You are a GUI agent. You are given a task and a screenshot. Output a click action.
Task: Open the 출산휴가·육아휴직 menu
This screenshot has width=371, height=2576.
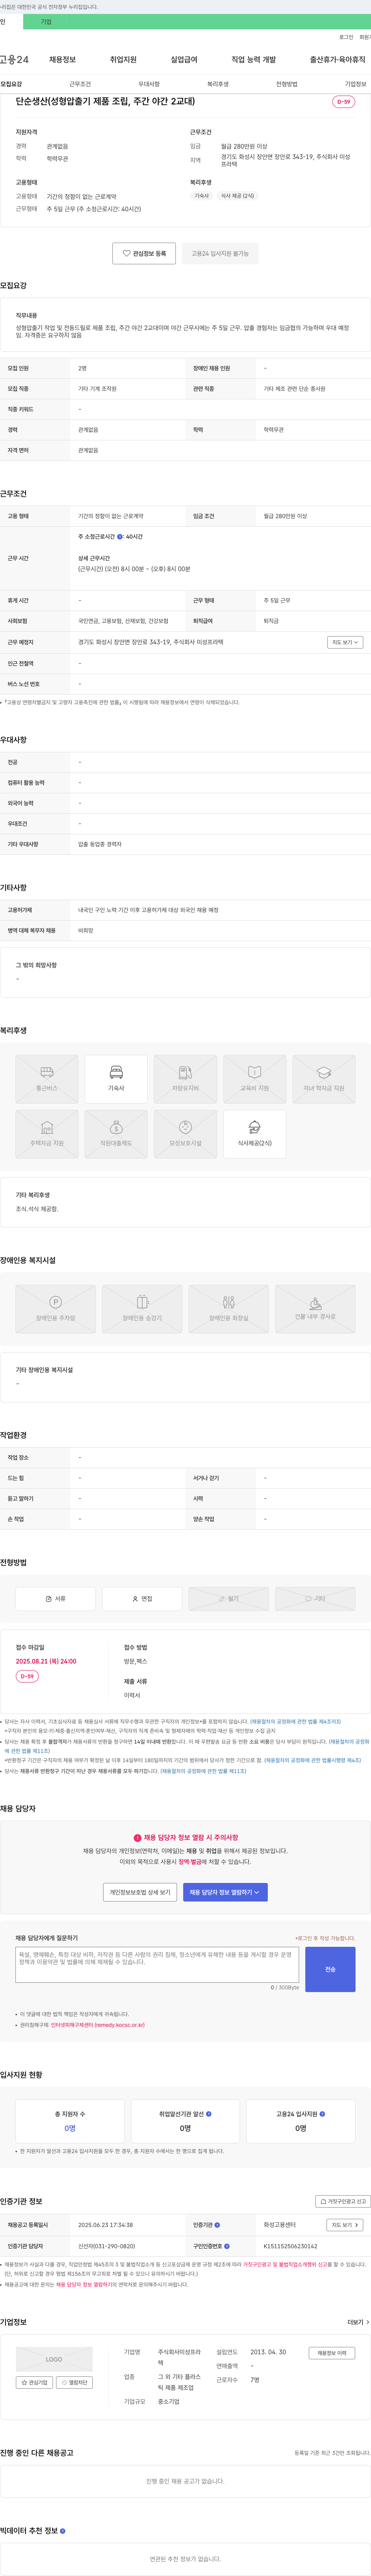tap(338, 60)
